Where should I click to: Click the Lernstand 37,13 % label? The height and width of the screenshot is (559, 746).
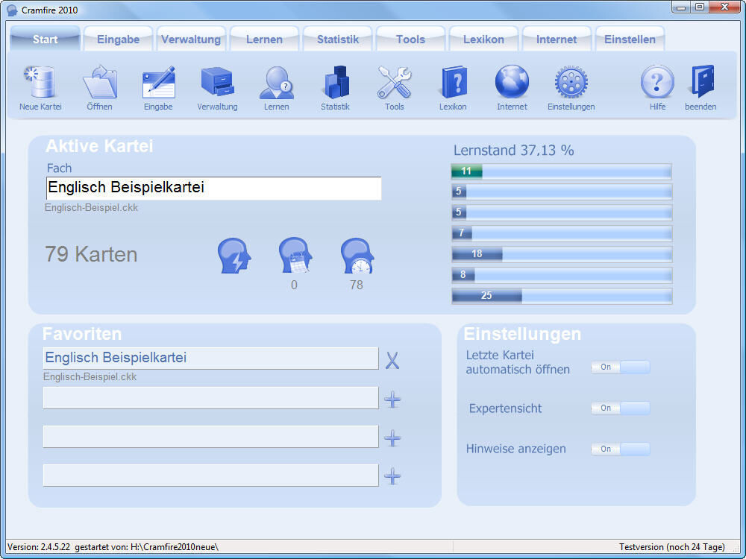click(514, 151)
